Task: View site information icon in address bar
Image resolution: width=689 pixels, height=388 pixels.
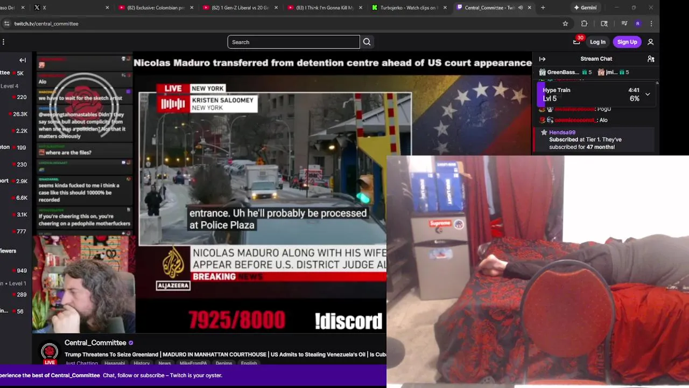Action: (x=6, y=24)
